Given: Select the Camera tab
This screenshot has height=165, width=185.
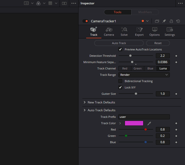Looking at the screenshot, I should click(x=109, y=32).
